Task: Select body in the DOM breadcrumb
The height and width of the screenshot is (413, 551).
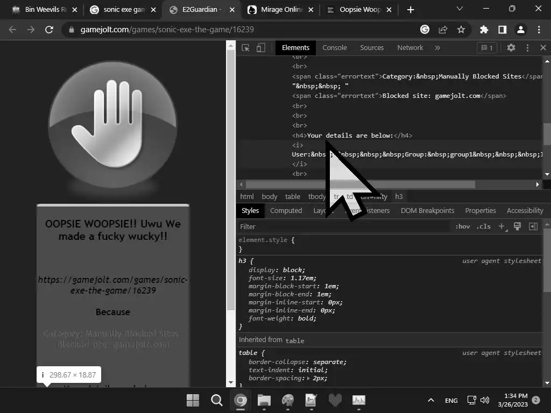Action: pyautogui.click(x=270, y=197)
